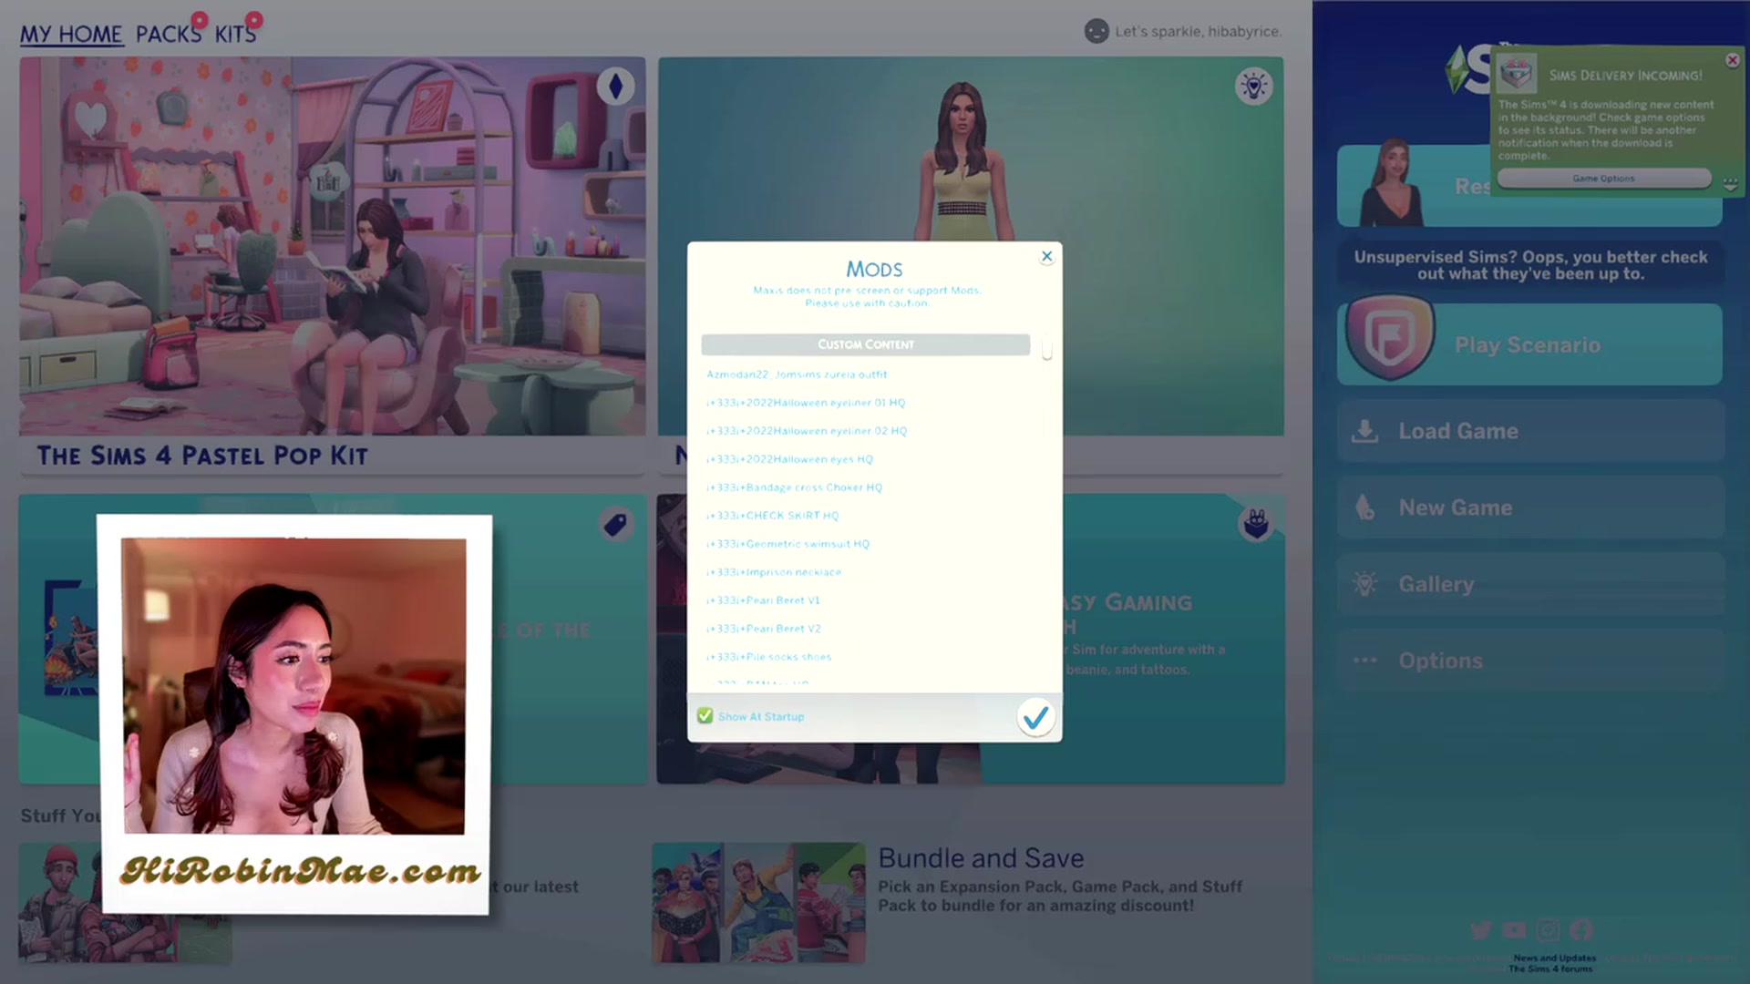
Task: Click the lightbulb icon on the Sim card
Action: [x=1254, y=87]
